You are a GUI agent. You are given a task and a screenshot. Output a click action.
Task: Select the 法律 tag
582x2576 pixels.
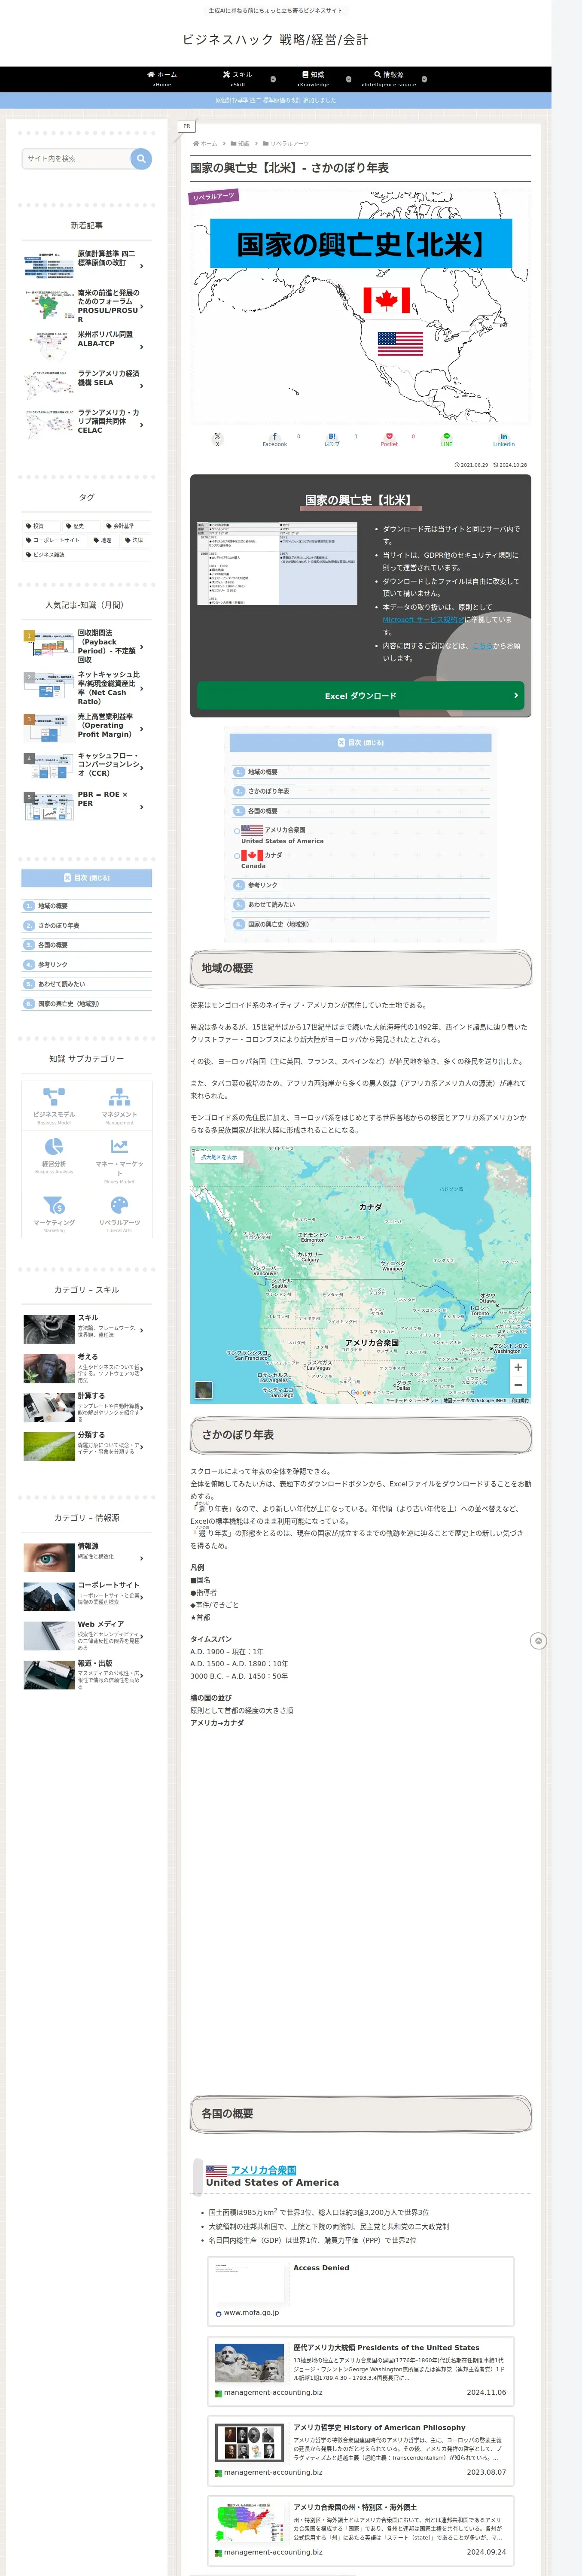tap(135, 540)
